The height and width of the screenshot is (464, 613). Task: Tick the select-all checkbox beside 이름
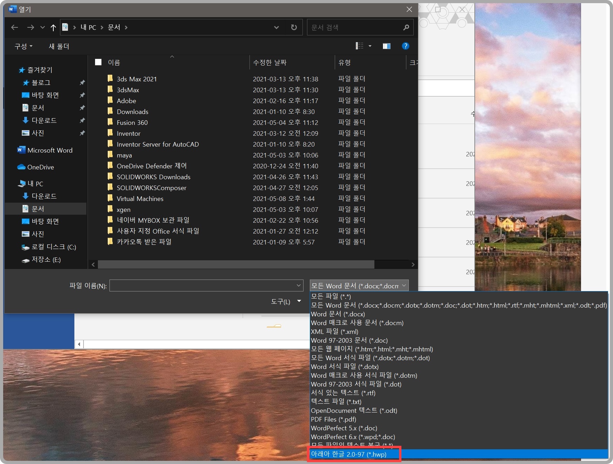point(98,62)
